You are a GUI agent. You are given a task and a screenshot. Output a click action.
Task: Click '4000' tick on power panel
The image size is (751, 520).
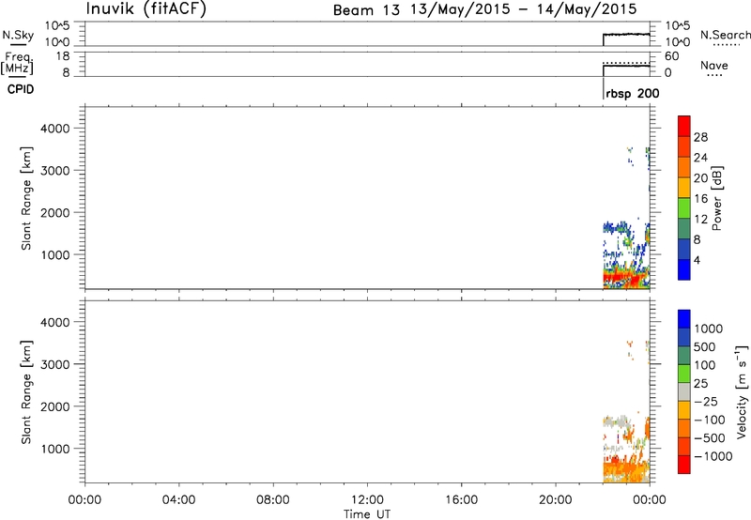coord(55,129)
